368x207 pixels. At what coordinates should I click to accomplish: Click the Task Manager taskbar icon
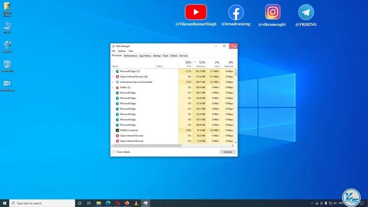pyautogui.click(x=145, y=203)
